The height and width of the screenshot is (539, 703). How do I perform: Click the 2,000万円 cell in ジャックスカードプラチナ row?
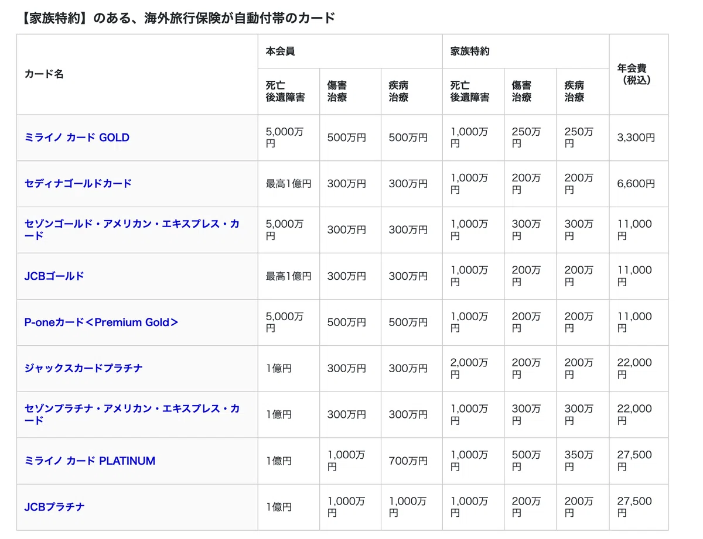(473, 368)
